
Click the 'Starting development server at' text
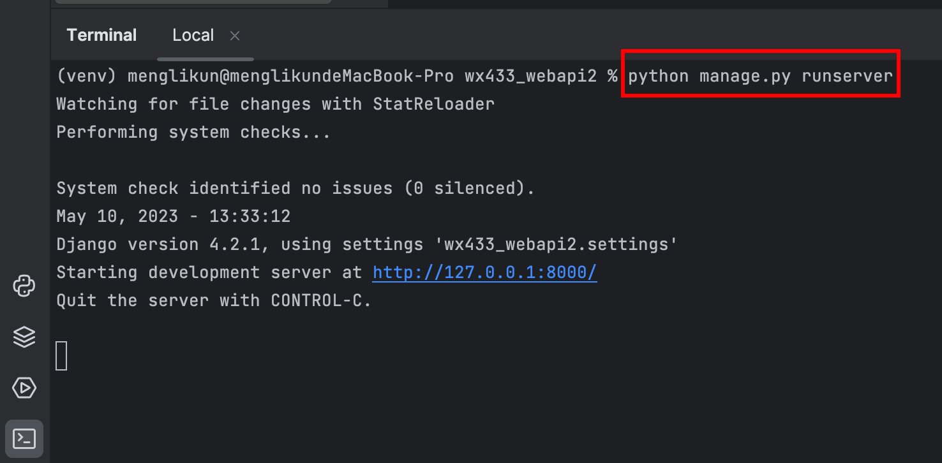pos(209,272)
